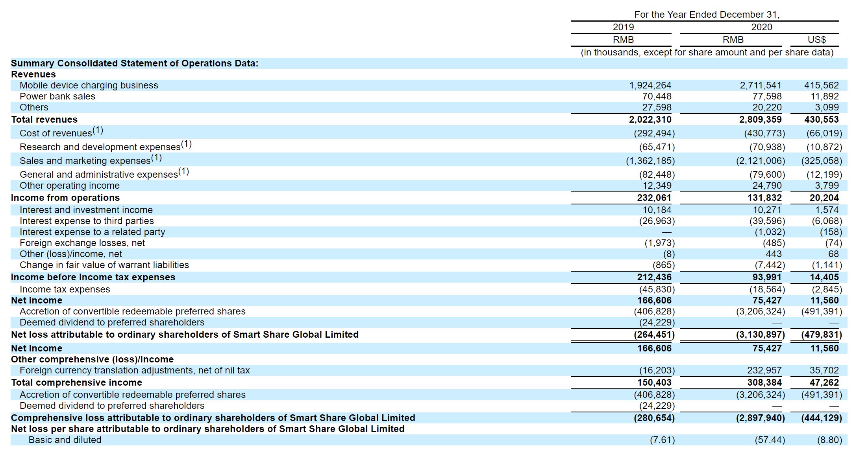Select Comprehensive loss attributable (2,897,940) value
This screenshot has width=855, height=456.
(x=760, y=418)
